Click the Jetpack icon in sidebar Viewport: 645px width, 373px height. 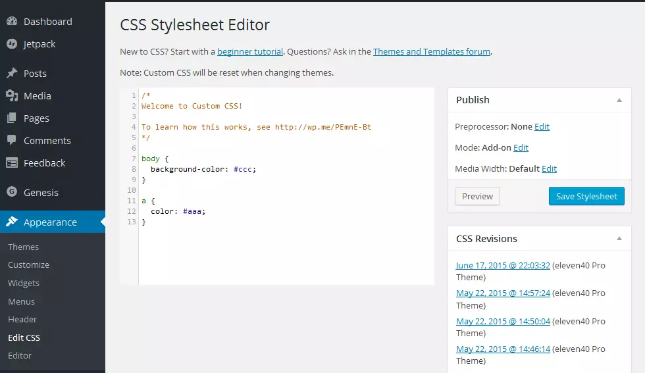(12, 43)
